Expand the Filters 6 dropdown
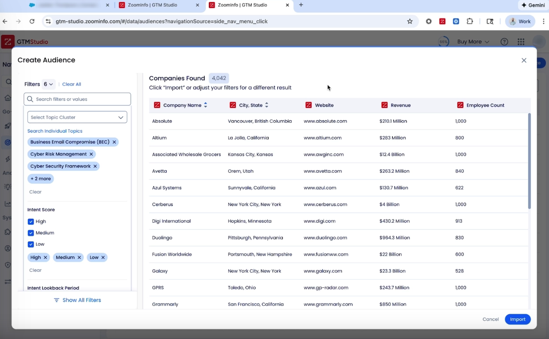This screenshot has height=339, width=549. click(49, 84)
